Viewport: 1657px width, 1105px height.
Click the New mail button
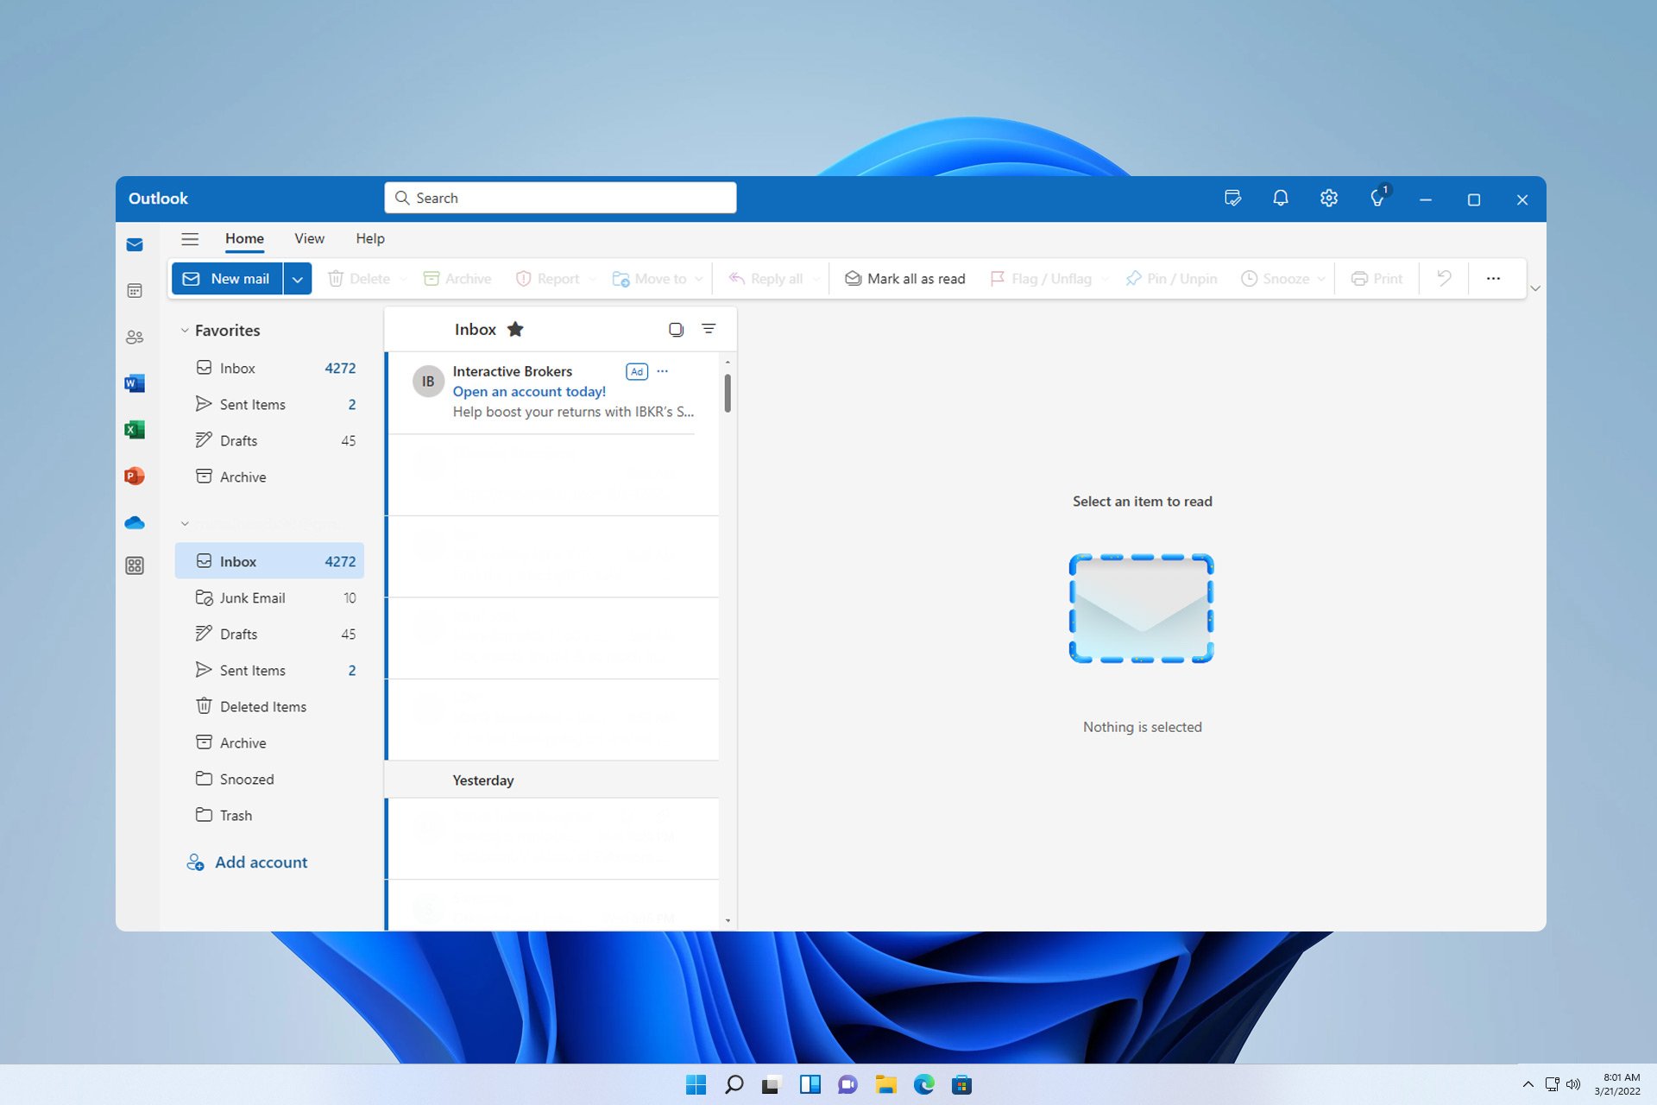[x=227, y=279]
